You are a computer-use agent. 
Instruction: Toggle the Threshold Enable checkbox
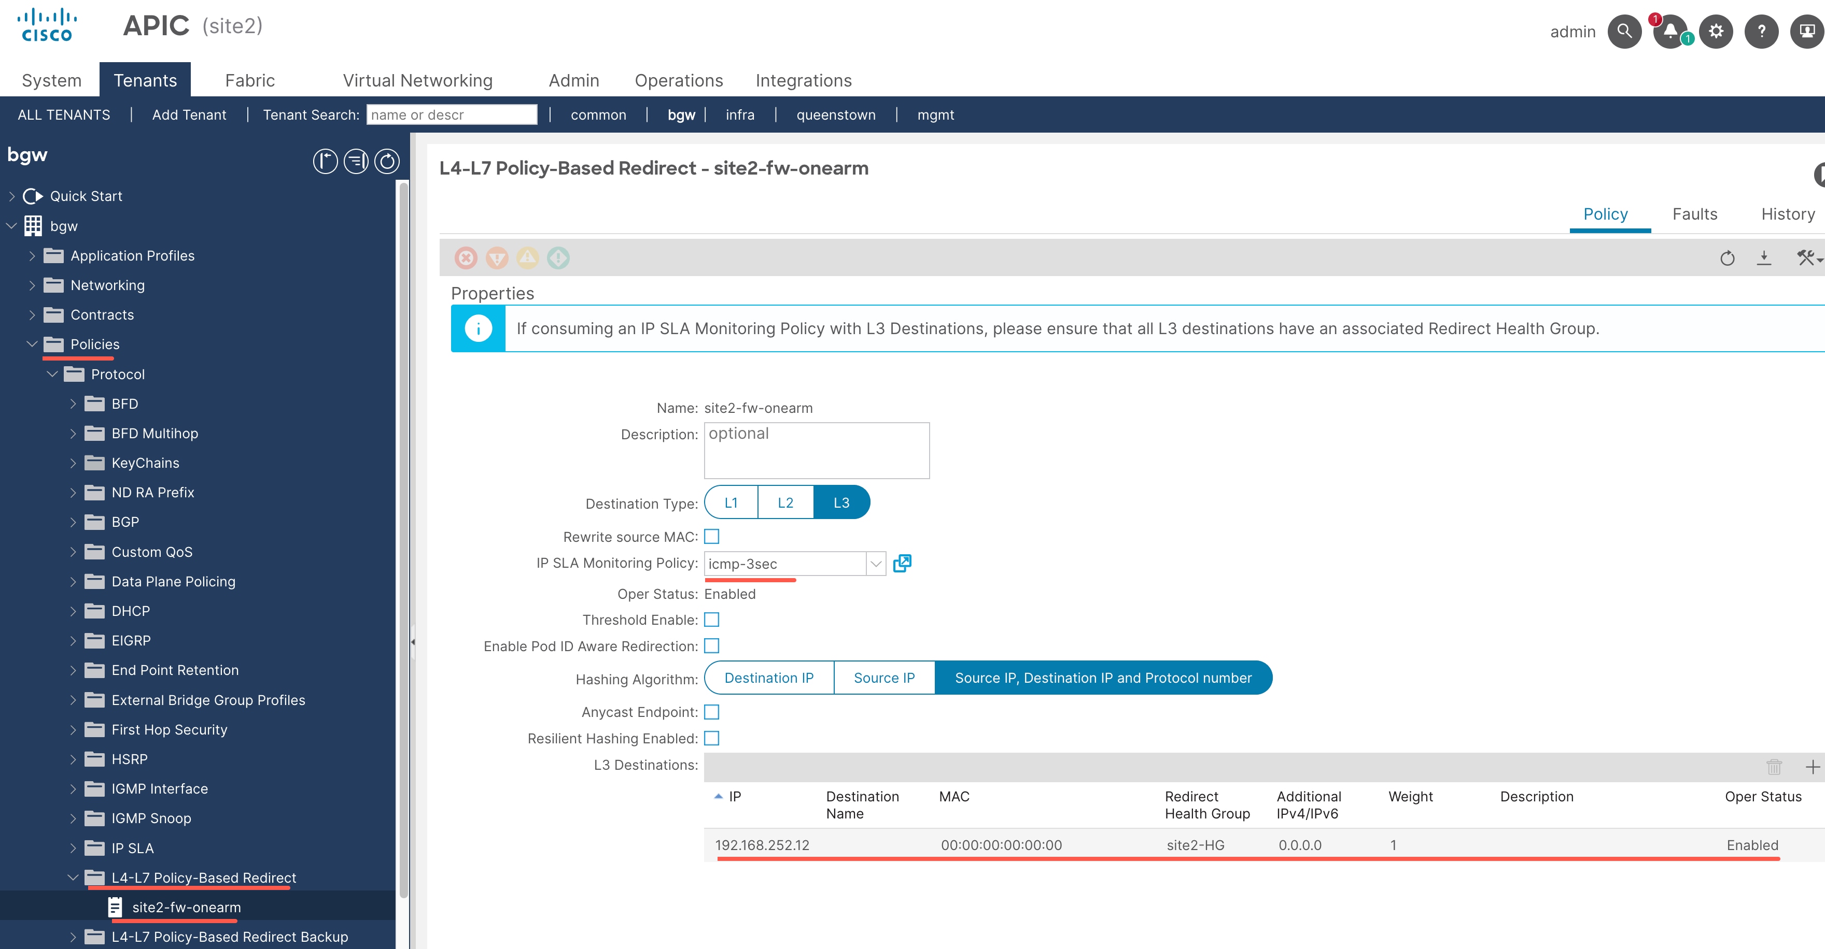(711, 620)
